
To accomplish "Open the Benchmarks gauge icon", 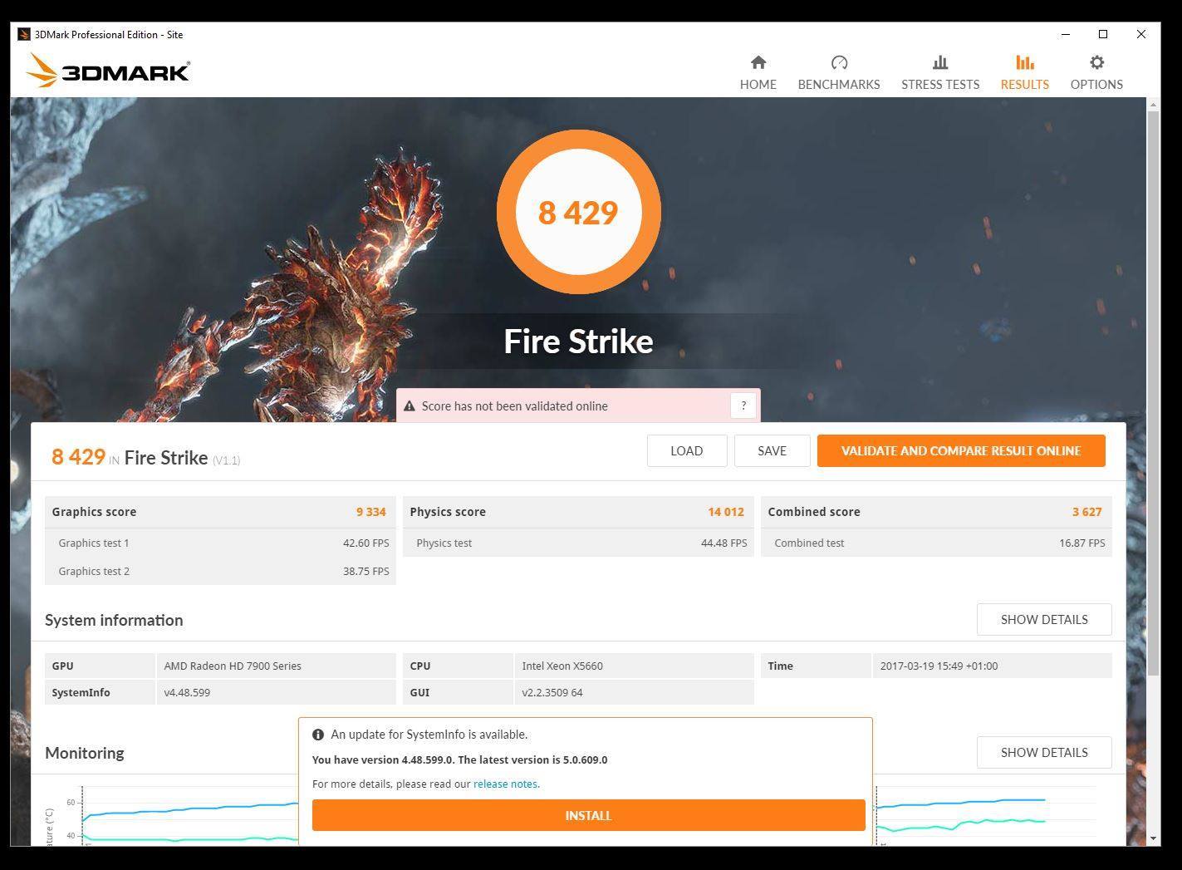I will 839,62.
